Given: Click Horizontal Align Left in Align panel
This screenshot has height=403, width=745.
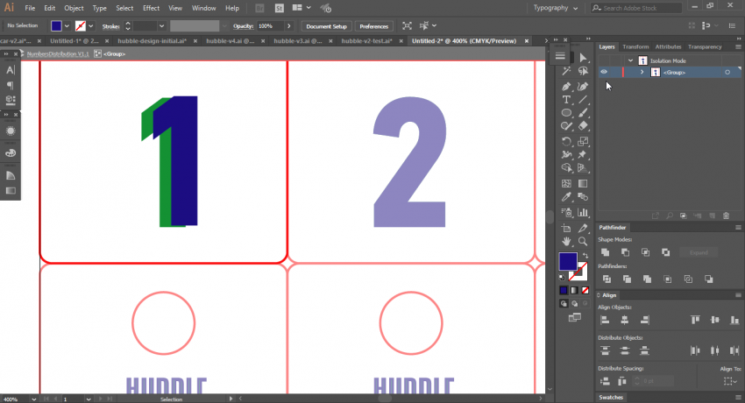Looking at the screenshot, I should coord(605,320).
